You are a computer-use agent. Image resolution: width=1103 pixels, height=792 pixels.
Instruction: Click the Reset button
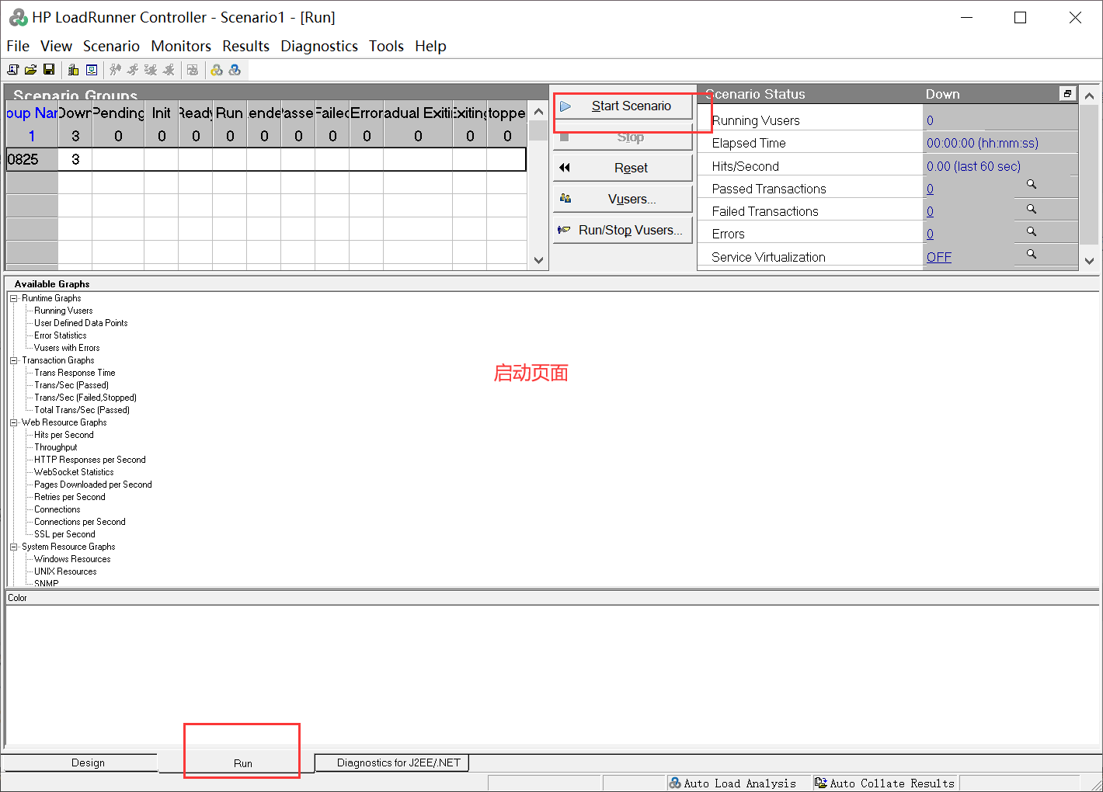[623, 168]
